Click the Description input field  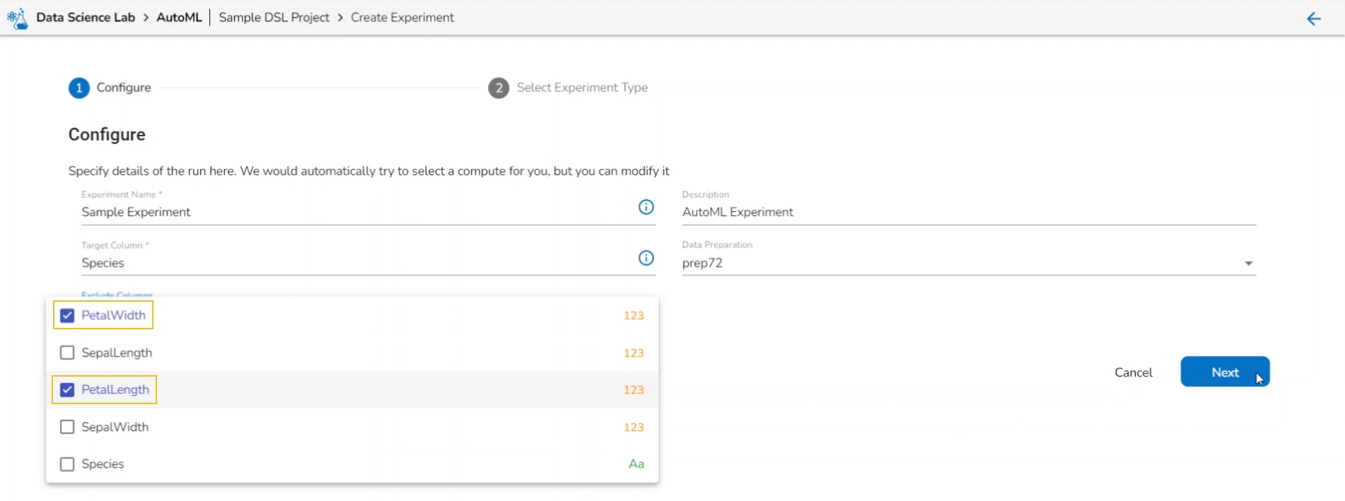tap(968, 212)
